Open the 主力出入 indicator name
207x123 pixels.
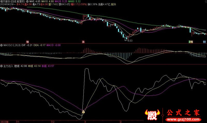click(x=8, y=66)
